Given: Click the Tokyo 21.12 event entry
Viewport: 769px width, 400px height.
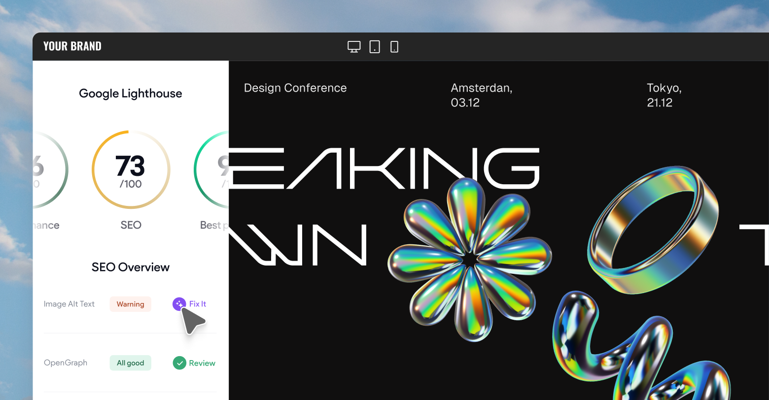Looking at the screenshot, I should point(664,95).
